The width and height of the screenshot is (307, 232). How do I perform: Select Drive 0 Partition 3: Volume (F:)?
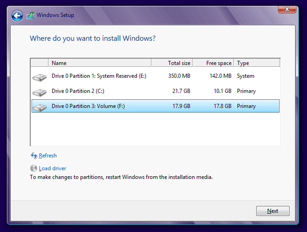point(156,106)
